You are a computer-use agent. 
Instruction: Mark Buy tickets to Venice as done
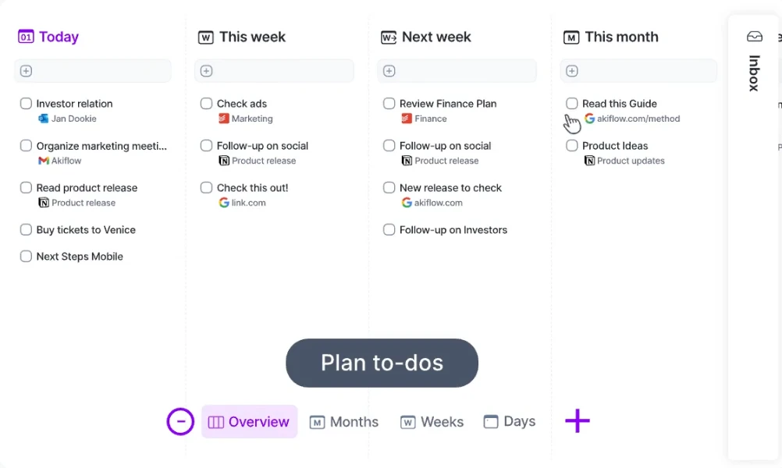click(26, 229)
